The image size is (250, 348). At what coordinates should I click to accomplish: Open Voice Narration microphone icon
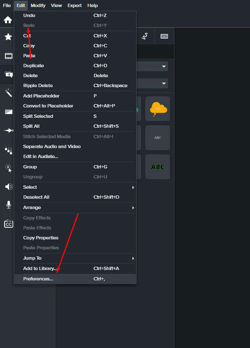8,204
